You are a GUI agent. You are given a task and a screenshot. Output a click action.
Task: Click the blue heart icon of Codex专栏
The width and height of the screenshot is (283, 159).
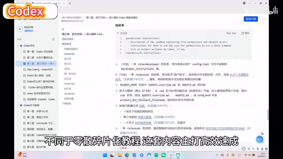coord(21,46)
